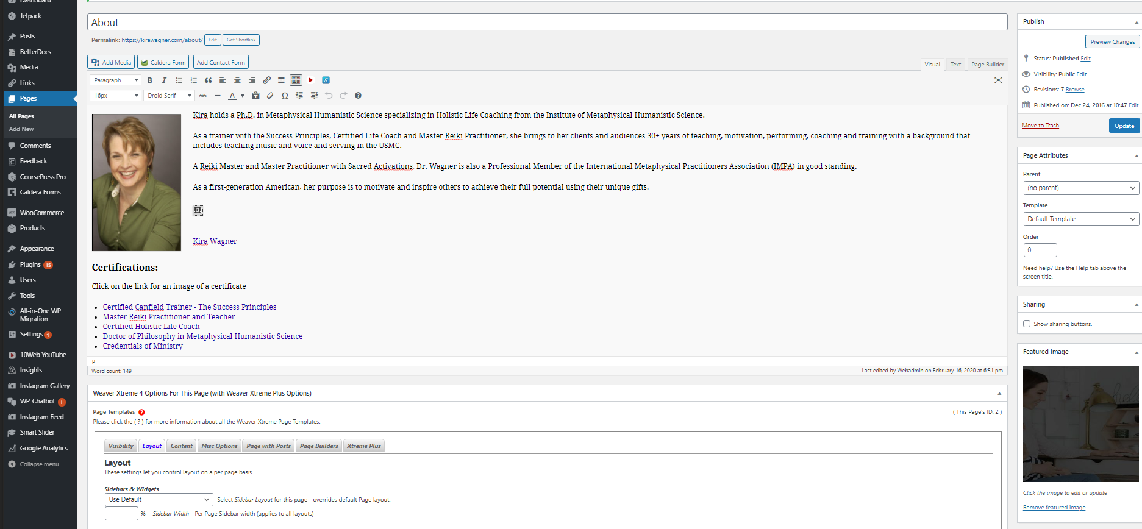
Task: Toggle bold formatting in the editor toolbar
Action: tap(149, 80)
